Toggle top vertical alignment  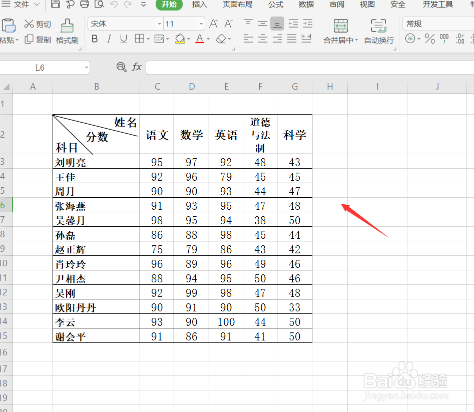[x=248, y=23]
